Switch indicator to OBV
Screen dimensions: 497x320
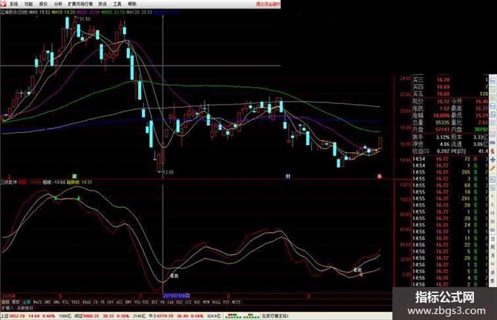pos(110,302)
